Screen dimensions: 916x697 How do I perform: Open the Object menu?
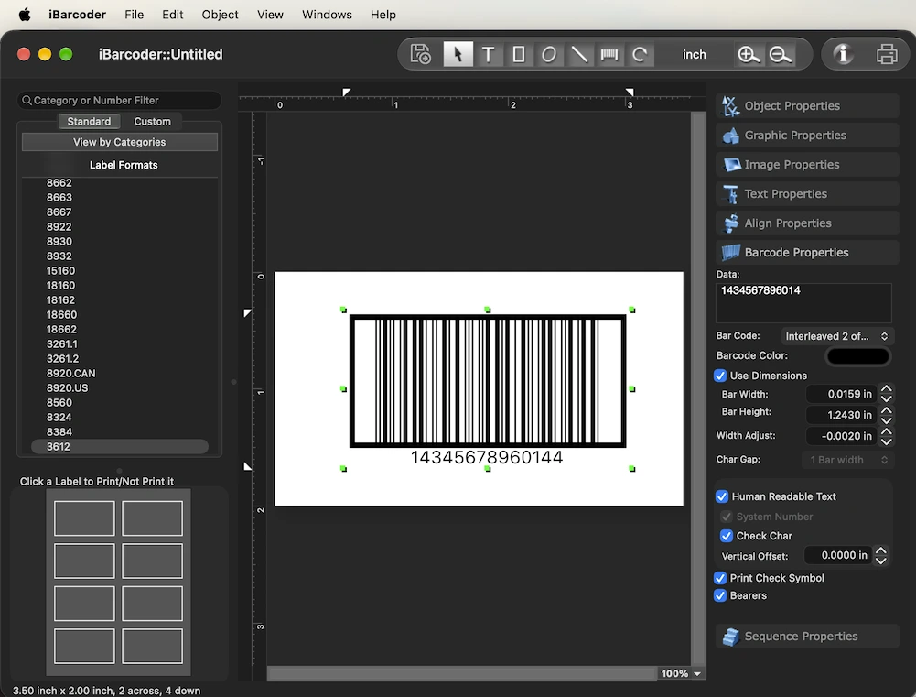tap(220, 15)
